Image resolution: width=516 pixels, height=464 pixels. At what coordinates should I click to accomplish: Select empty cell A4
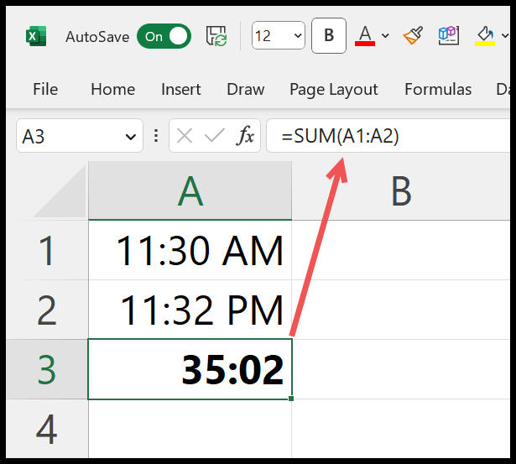click(x=190, y=429)
